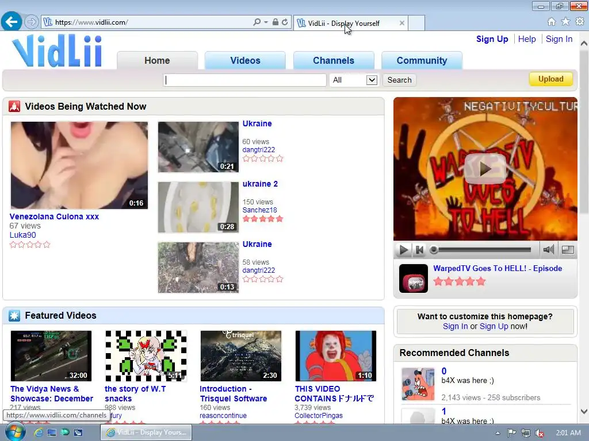Click the Featured Videos star badge icon

(x=14, y=316)
